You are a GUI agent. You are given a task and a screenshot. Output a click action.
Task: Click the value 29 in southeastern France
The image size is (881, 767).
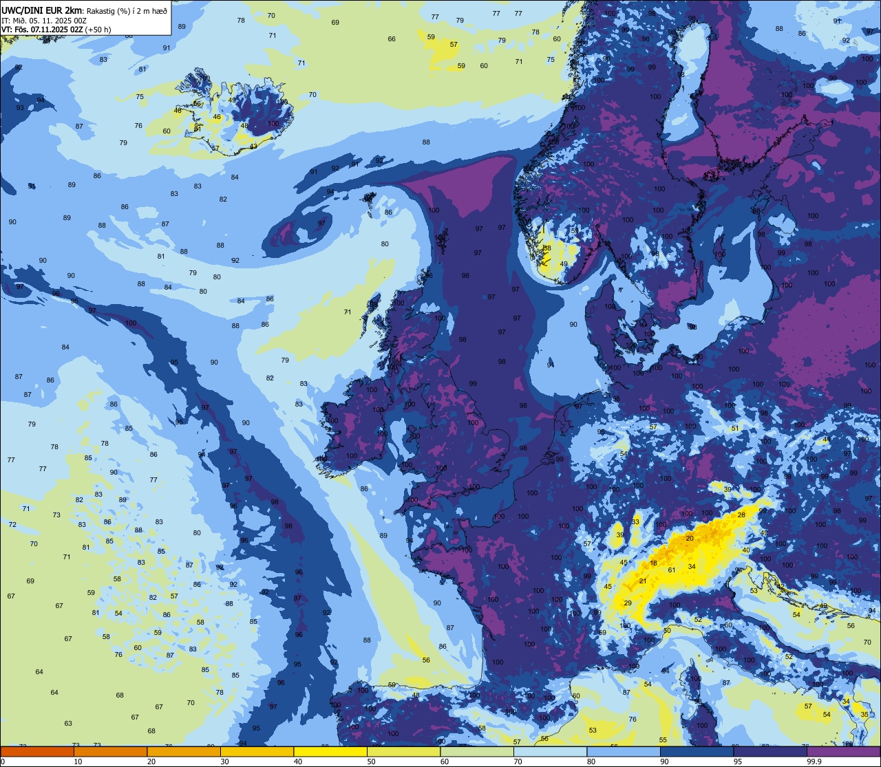point(628,603)
